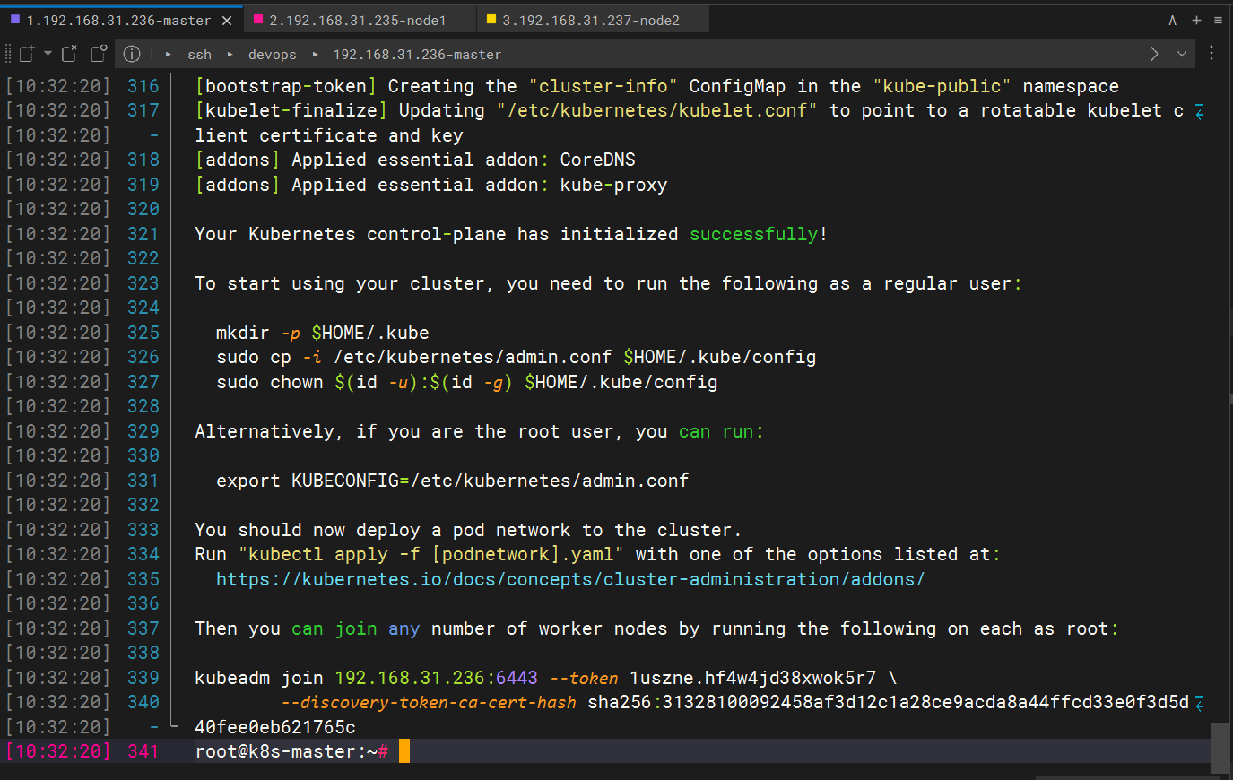Click line number 341
Screen dimensions: 1233x780
[x=143, y=751]
